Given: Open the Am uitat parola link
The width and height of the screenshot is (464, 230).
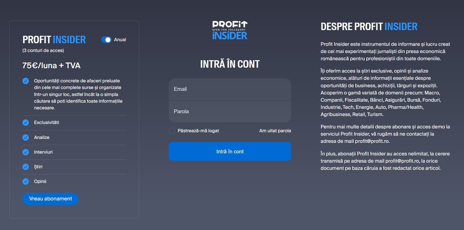Looking at the screenshot, I should coord(275,131).
